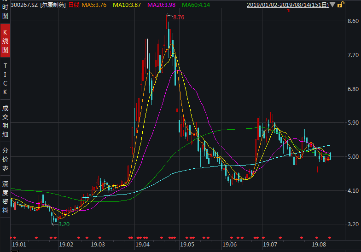The width and height of the screenshot is (361, 252).
Task: Click the 8.60 price axis label
Action: pyautogui.click(x=353, y=21)
